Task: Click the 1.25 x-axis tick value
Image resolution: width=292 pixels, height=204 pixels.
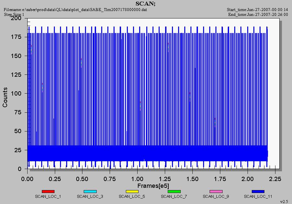Action: coord(165,179)
